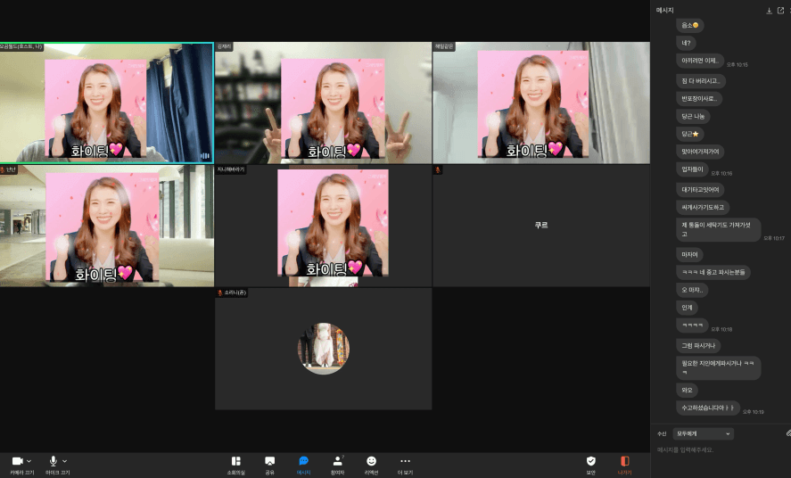The width and height of the screenshot is (791, 478).
Task: Open the reactions (리액션) emoji icon
Action: point(371,461)
